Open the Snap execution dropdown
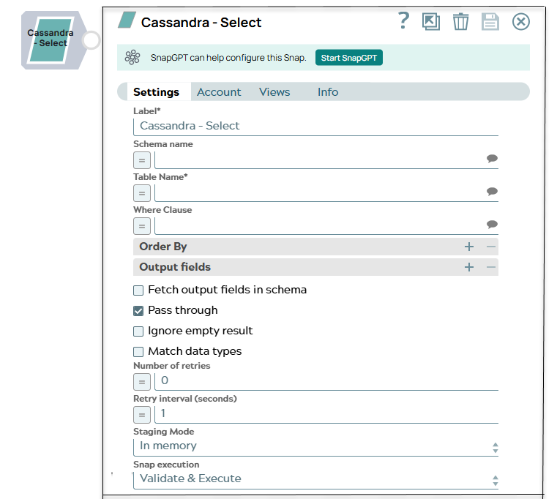 pos(315,479)
